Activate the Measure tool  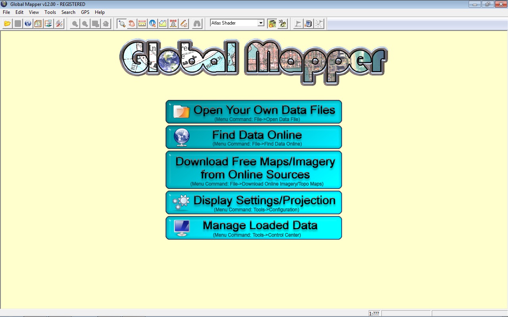click(142, 23)
